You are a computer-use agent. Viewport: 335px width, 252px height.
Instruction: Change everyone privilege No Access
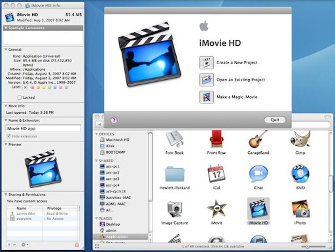coord(54,219)
